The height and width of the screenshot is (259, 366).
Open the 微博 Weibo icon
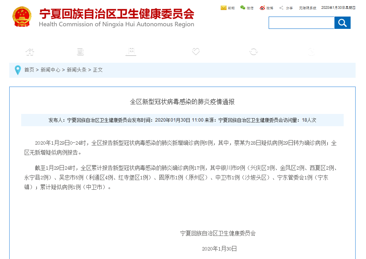point(263,7)
